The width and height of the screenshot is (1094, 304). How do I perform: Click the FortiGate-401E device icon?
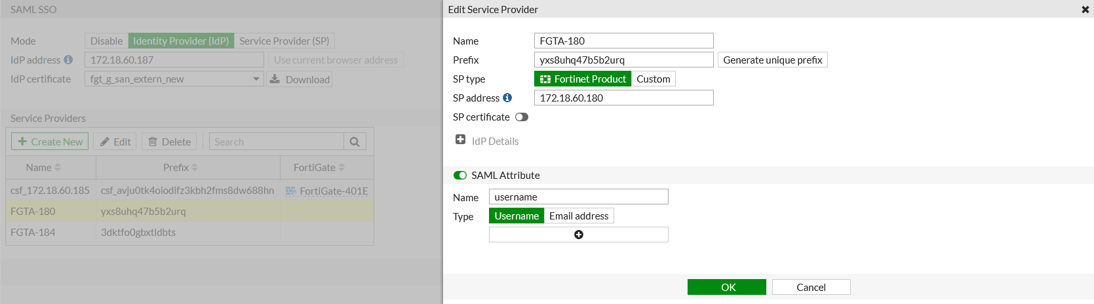point(291,191)
